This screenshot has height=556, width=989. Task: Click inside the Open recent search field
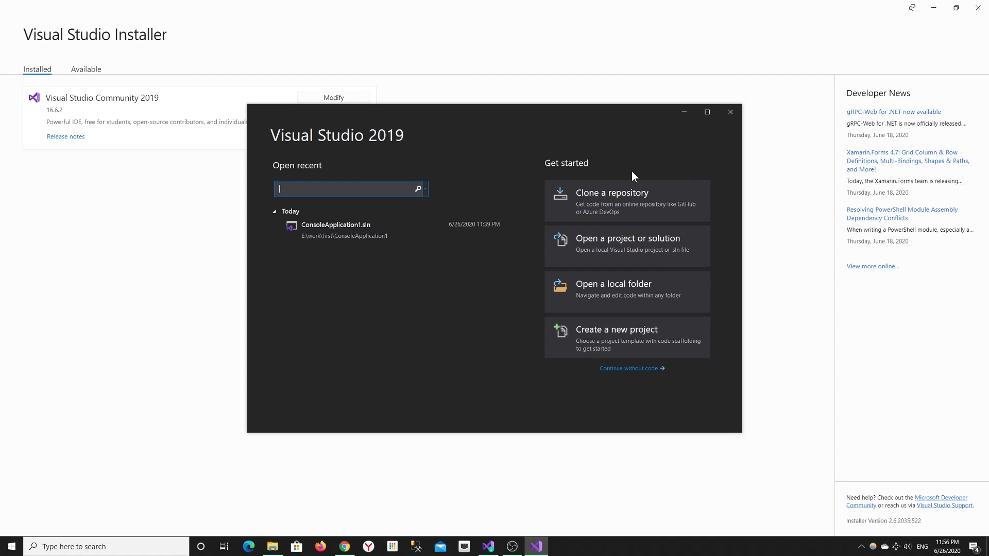345,188
